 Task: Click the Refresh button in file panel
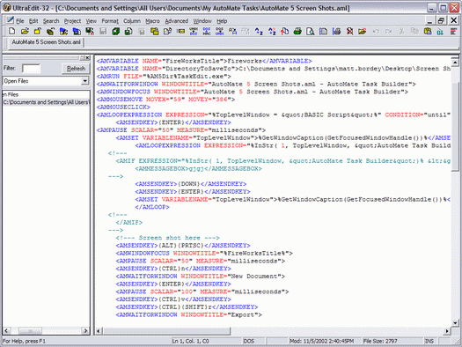pos(76,69)
